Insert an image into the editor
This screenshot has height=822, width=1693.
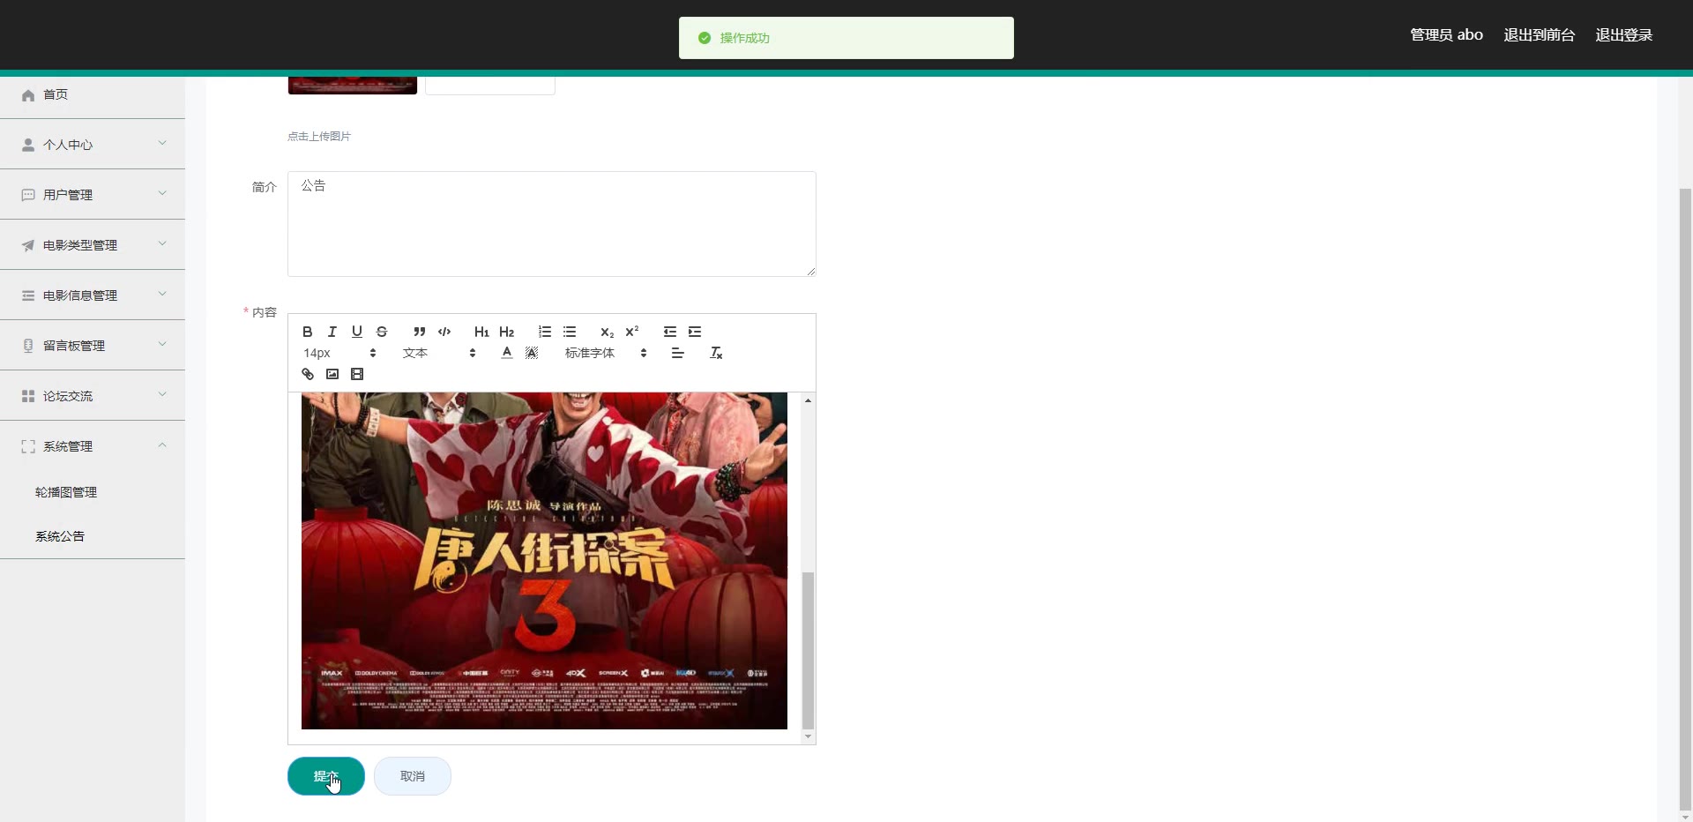[332, 374]
